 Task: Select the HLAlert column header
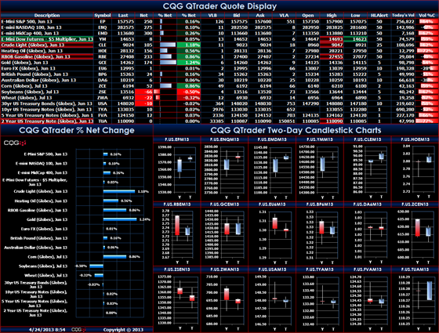pyautogui.click(x=379, y=16)
